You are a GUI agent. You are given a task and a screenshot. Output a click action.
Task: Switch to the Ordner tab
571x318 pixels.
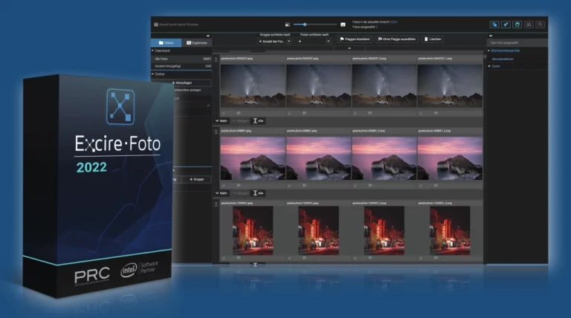pyautogui.click(x=167, y=44)
